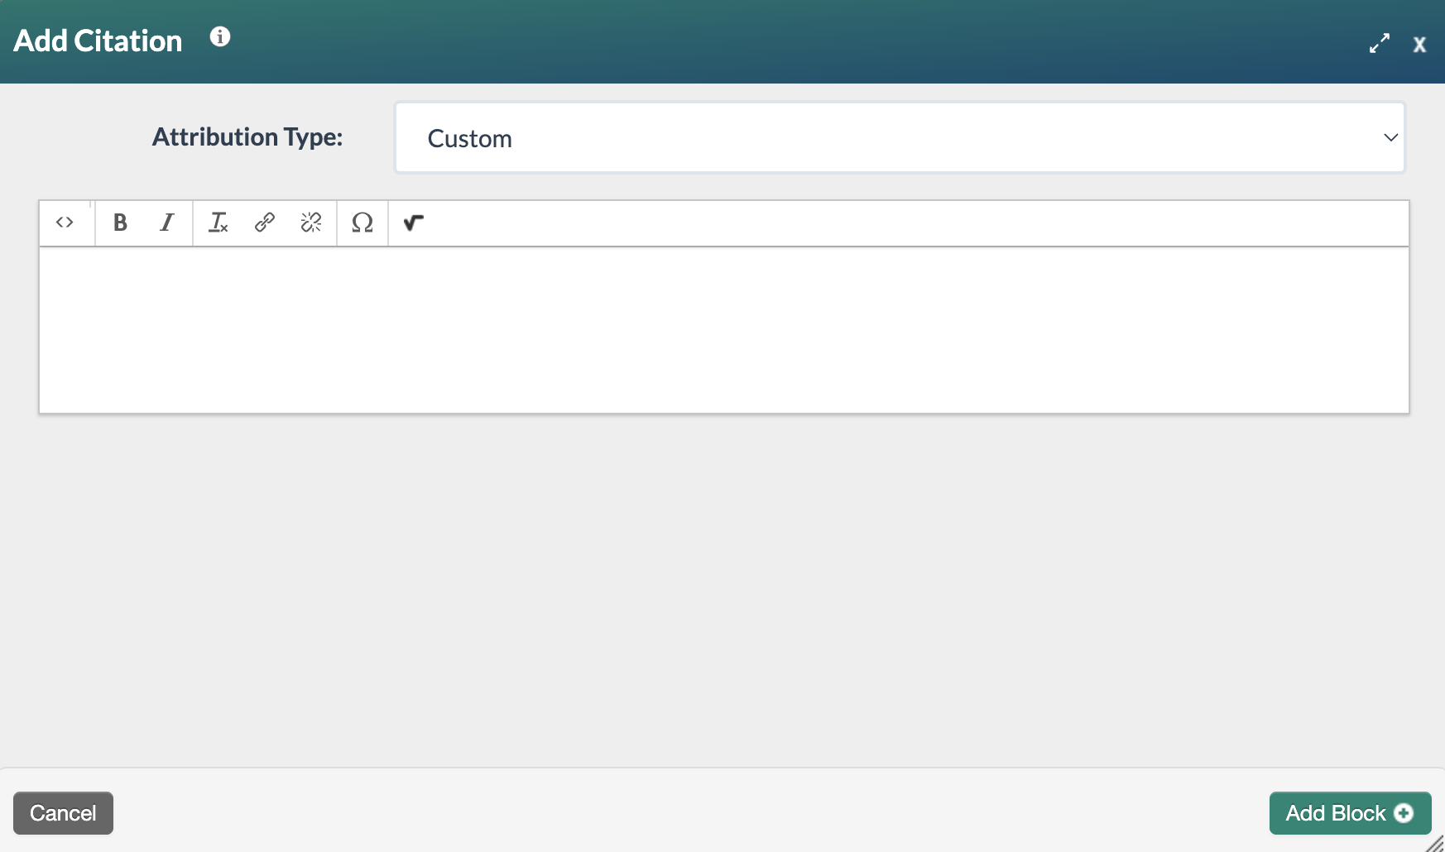Click inside the citation text area
This screenshot has width=1445, height=852.
tap(724, 330)
